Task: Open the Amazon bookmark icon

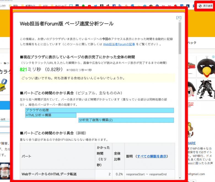Action: point(102,6)
